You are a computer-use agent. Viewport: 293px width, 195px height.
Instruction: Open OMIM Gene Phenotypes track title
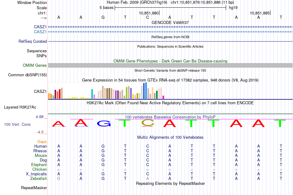tap(170, 61)
